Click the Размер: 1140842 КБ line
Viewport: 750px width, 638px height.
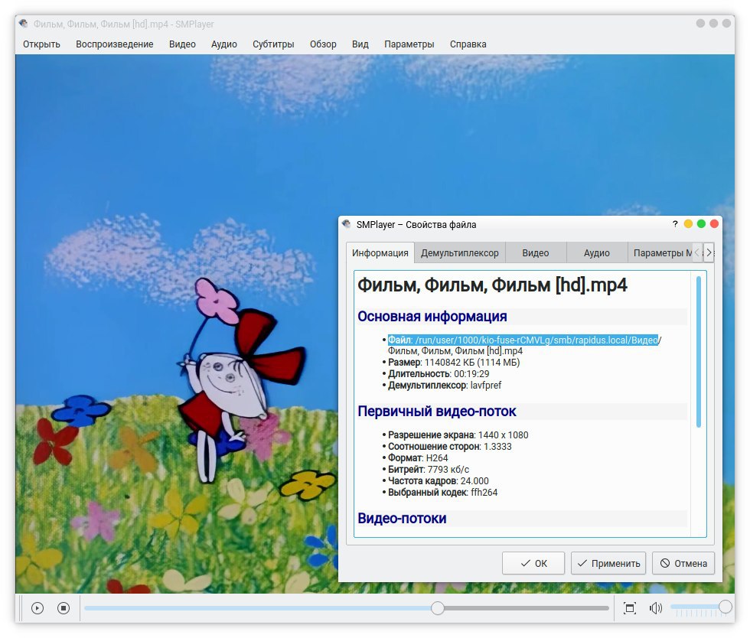pyautogui.click(x=453, y=362)
